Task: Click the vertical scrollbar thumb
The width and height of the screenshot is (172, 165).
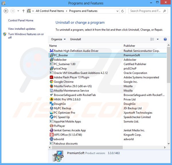Action: pyautogui.click(x=169, y=65)
